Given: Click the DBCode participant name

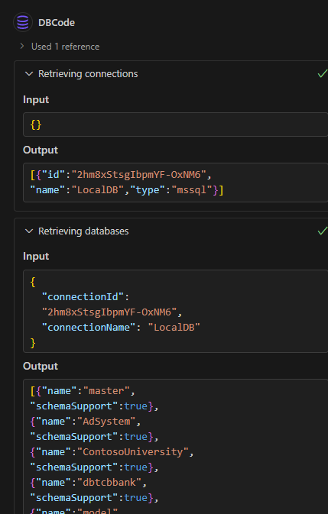Looking at the screenshot, I should [57, 23].
